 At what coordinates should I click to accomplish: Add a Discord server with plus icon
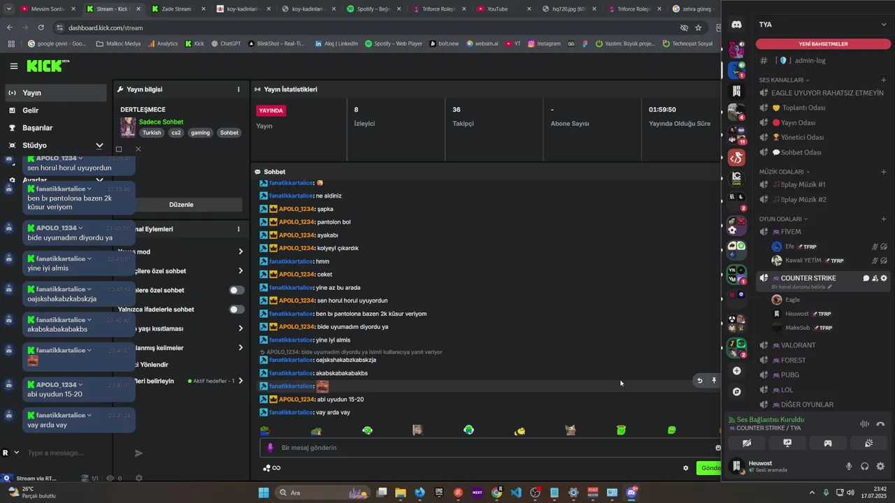736,371
